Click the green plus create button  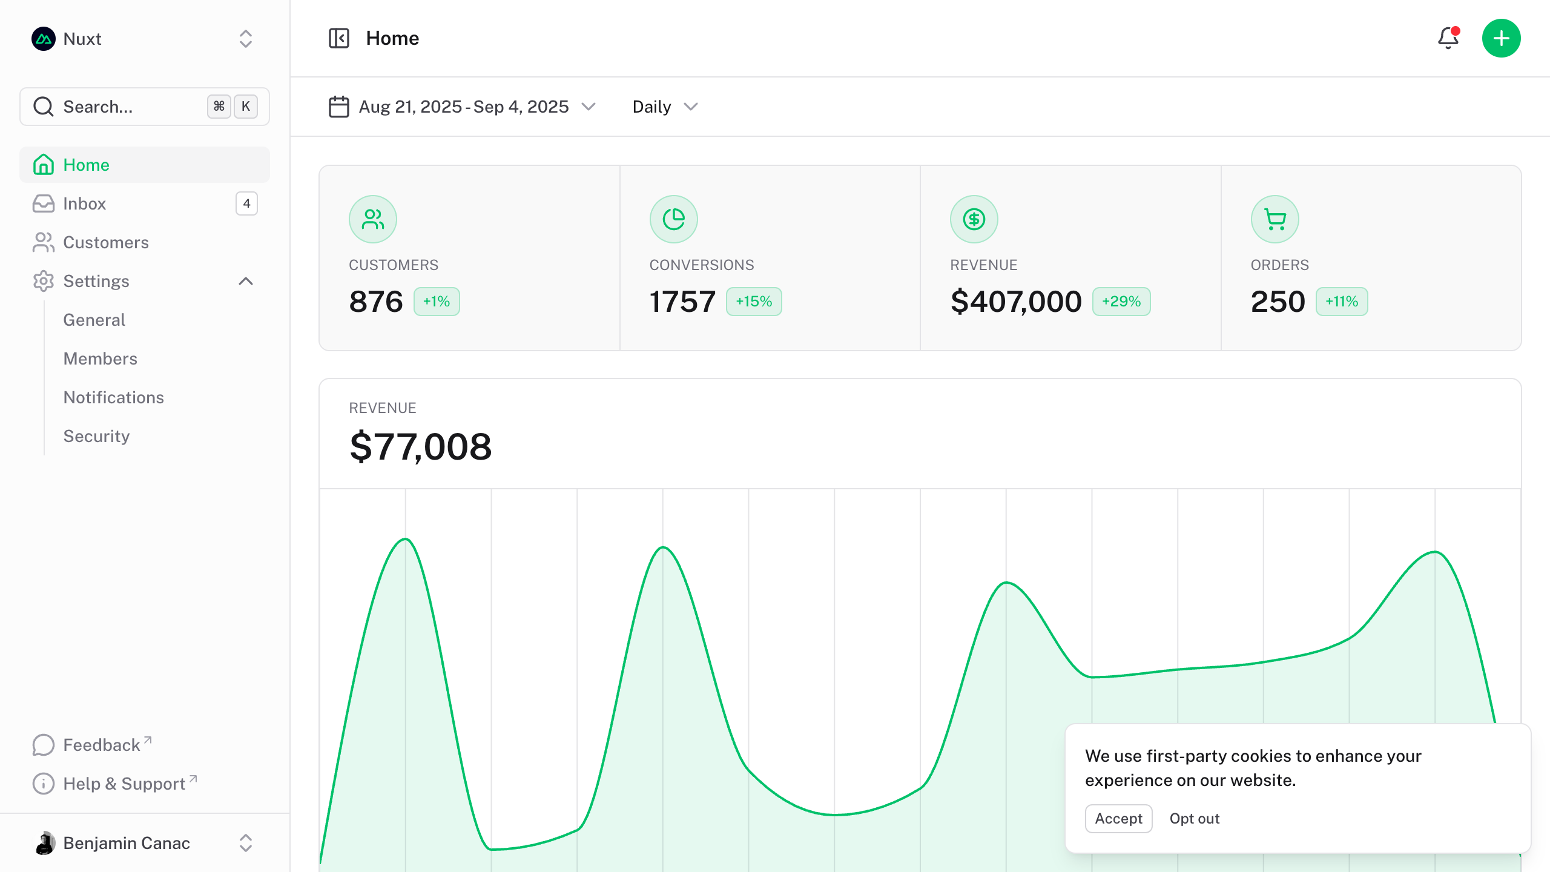[x=1502, y=38]
